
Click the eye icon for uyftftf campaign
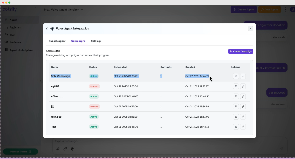pos(236,86)
